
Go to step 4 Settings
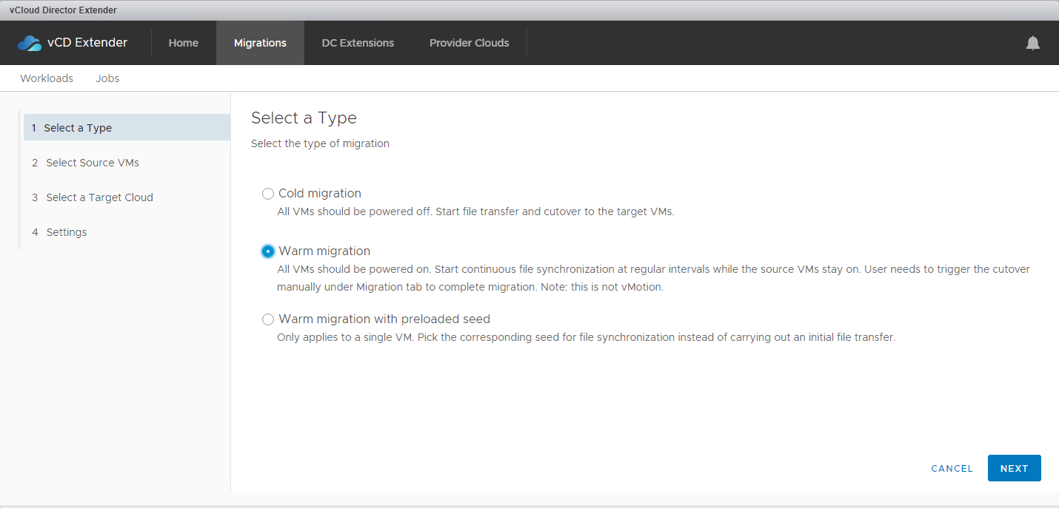(x=66, y=232)
